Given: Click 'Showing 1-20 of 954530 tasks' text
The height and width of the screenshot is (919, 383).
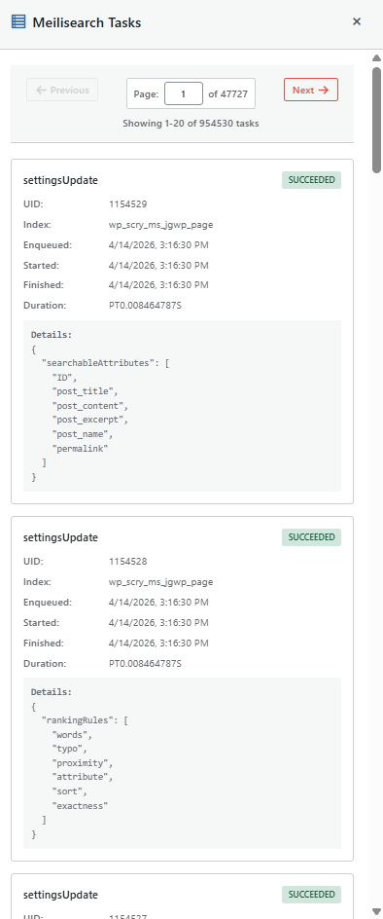Looking at the screenshot, I should pos(191,124).
